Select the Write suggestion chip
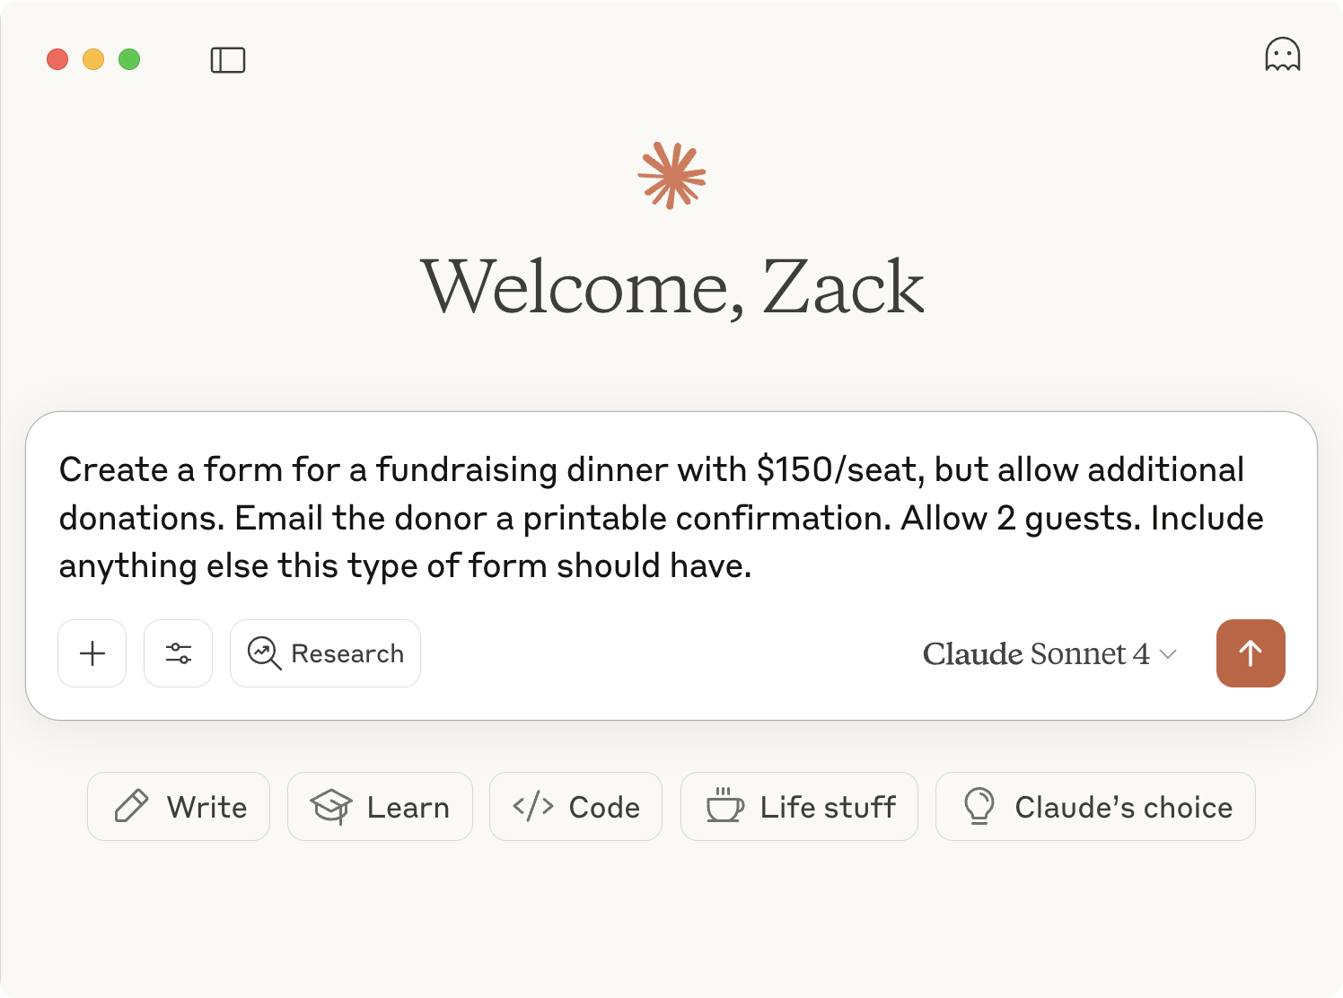 click(179, 807)
